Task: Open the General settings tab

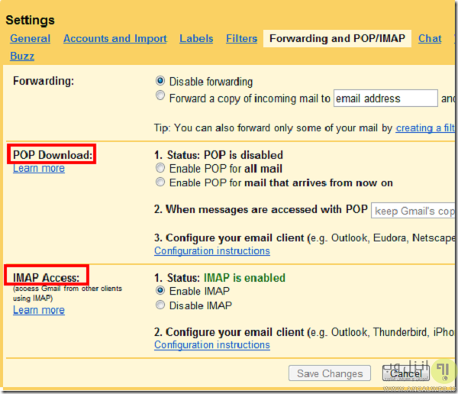Action: (31, 39)
